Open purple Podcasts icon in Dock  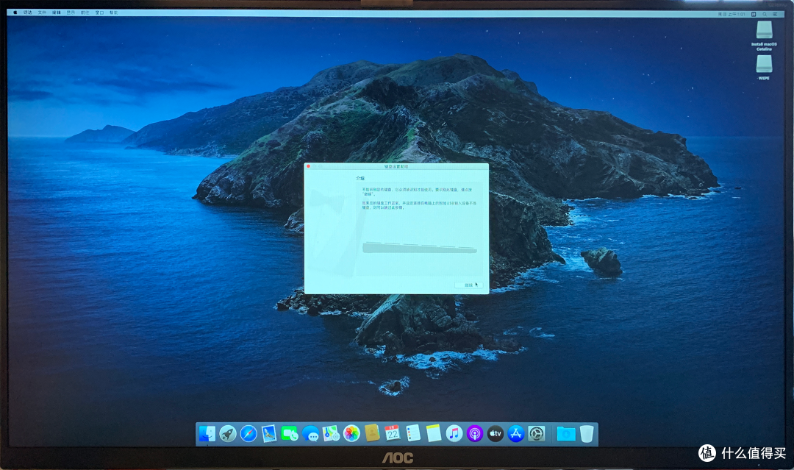tap(474, 433)
